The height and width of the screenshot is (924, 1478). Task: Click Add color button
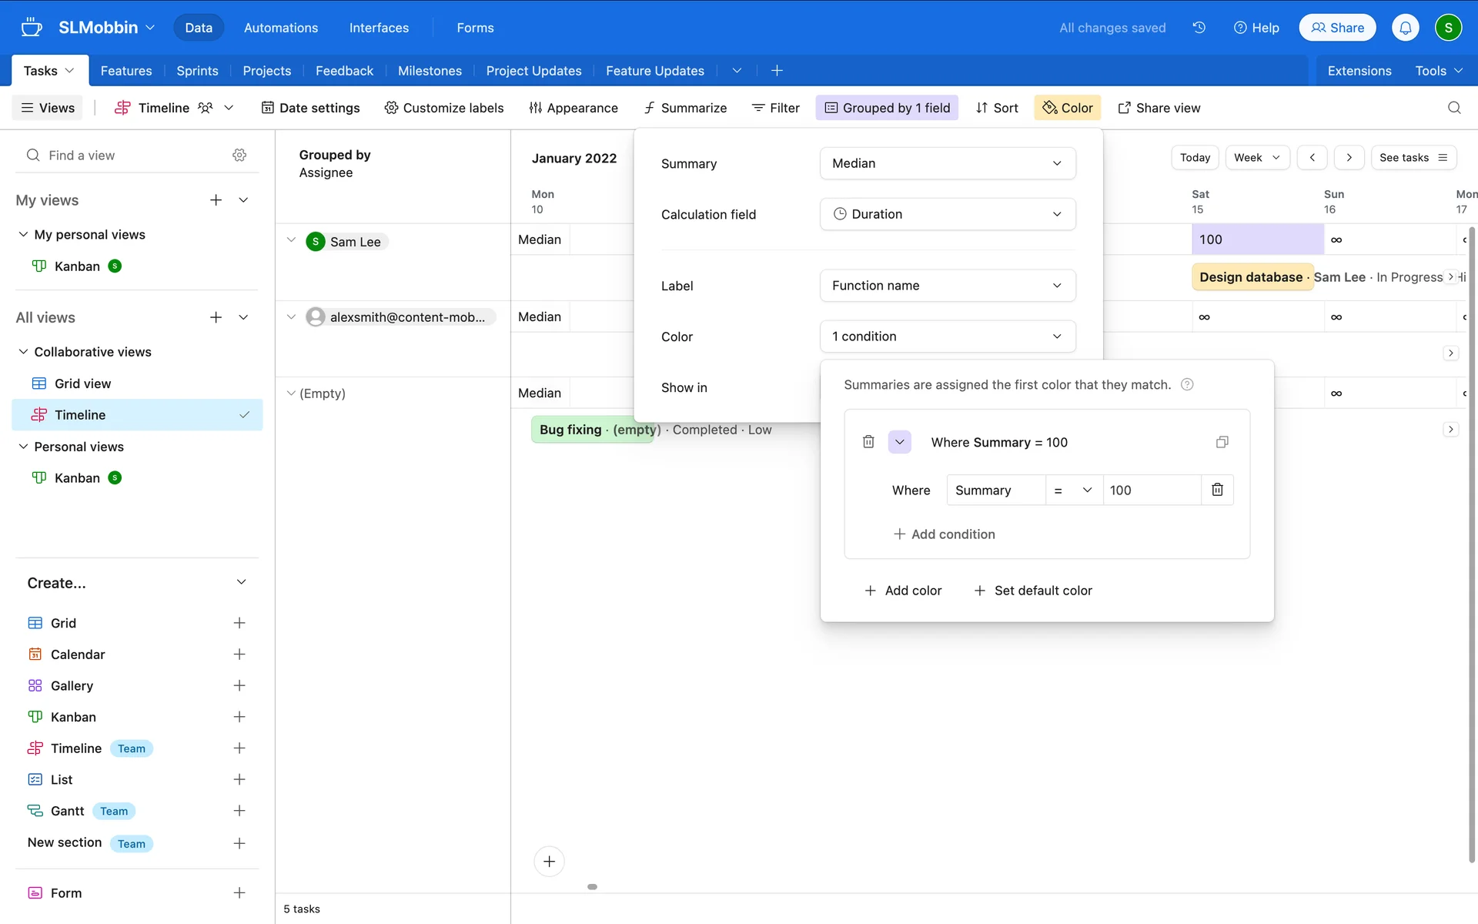[903, 591]
